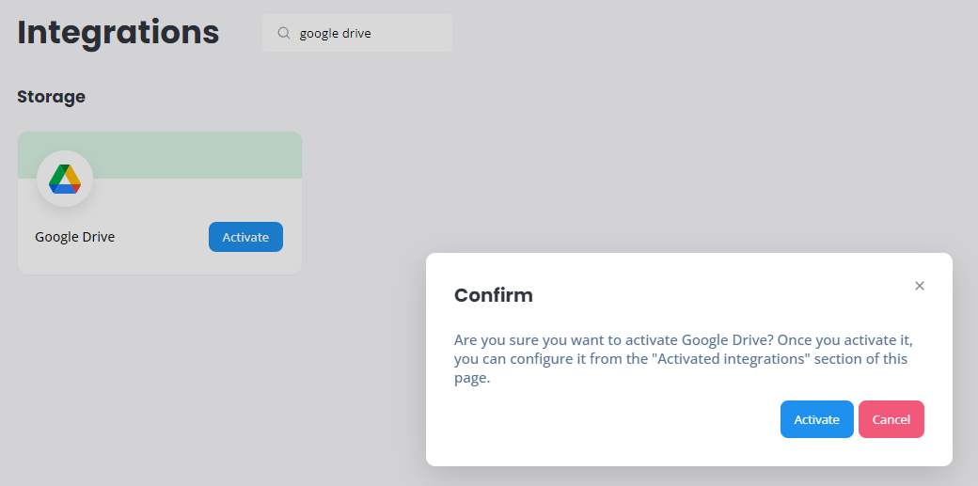The image size is (978, 486).
Task: Click the Integrations page heading
Action: coord(118,33)
